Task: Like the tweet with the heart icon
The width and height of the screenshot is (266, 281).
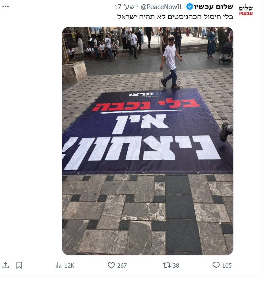Action: [x=111, y=265]
